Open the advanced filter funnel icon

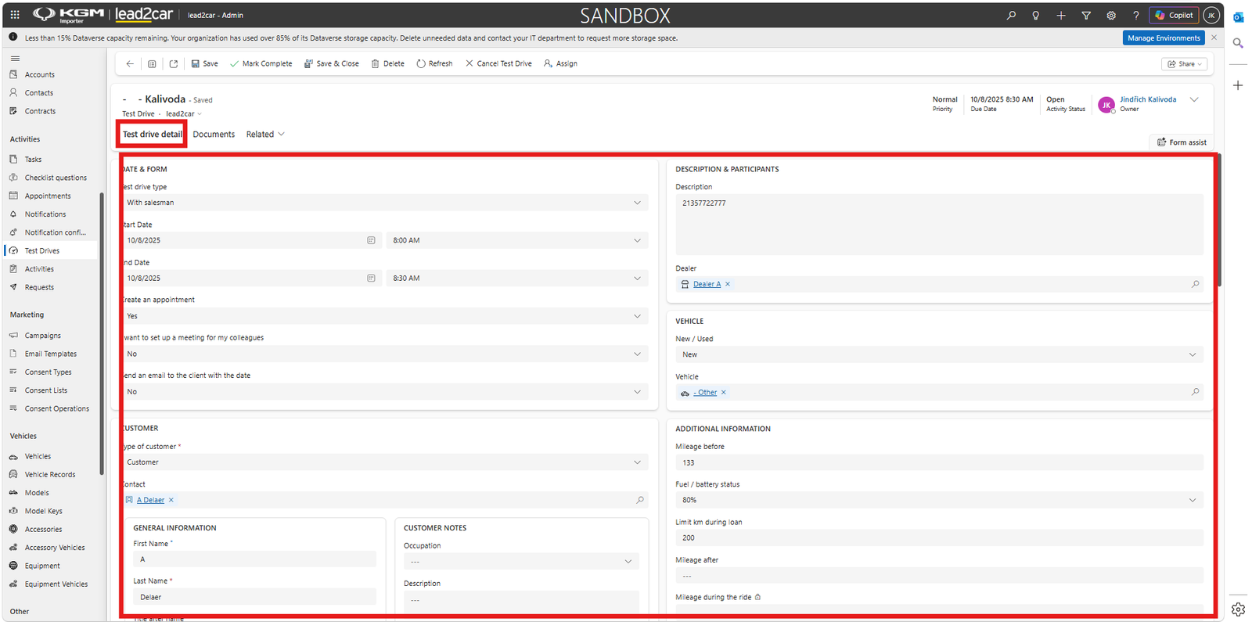tap(1086, 15)
